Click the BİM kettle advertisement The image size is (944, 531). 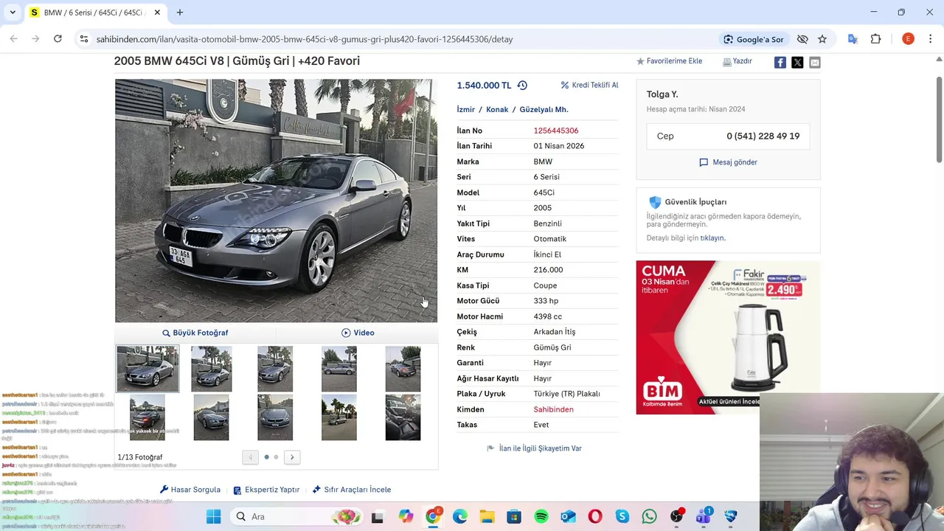click(728, 337)
